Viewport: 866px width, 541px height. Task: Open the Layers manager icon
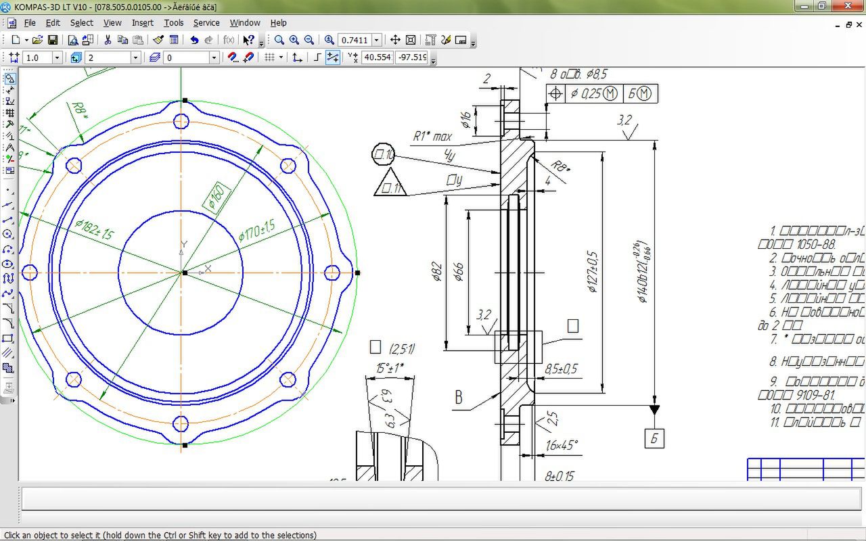[154, 57]
